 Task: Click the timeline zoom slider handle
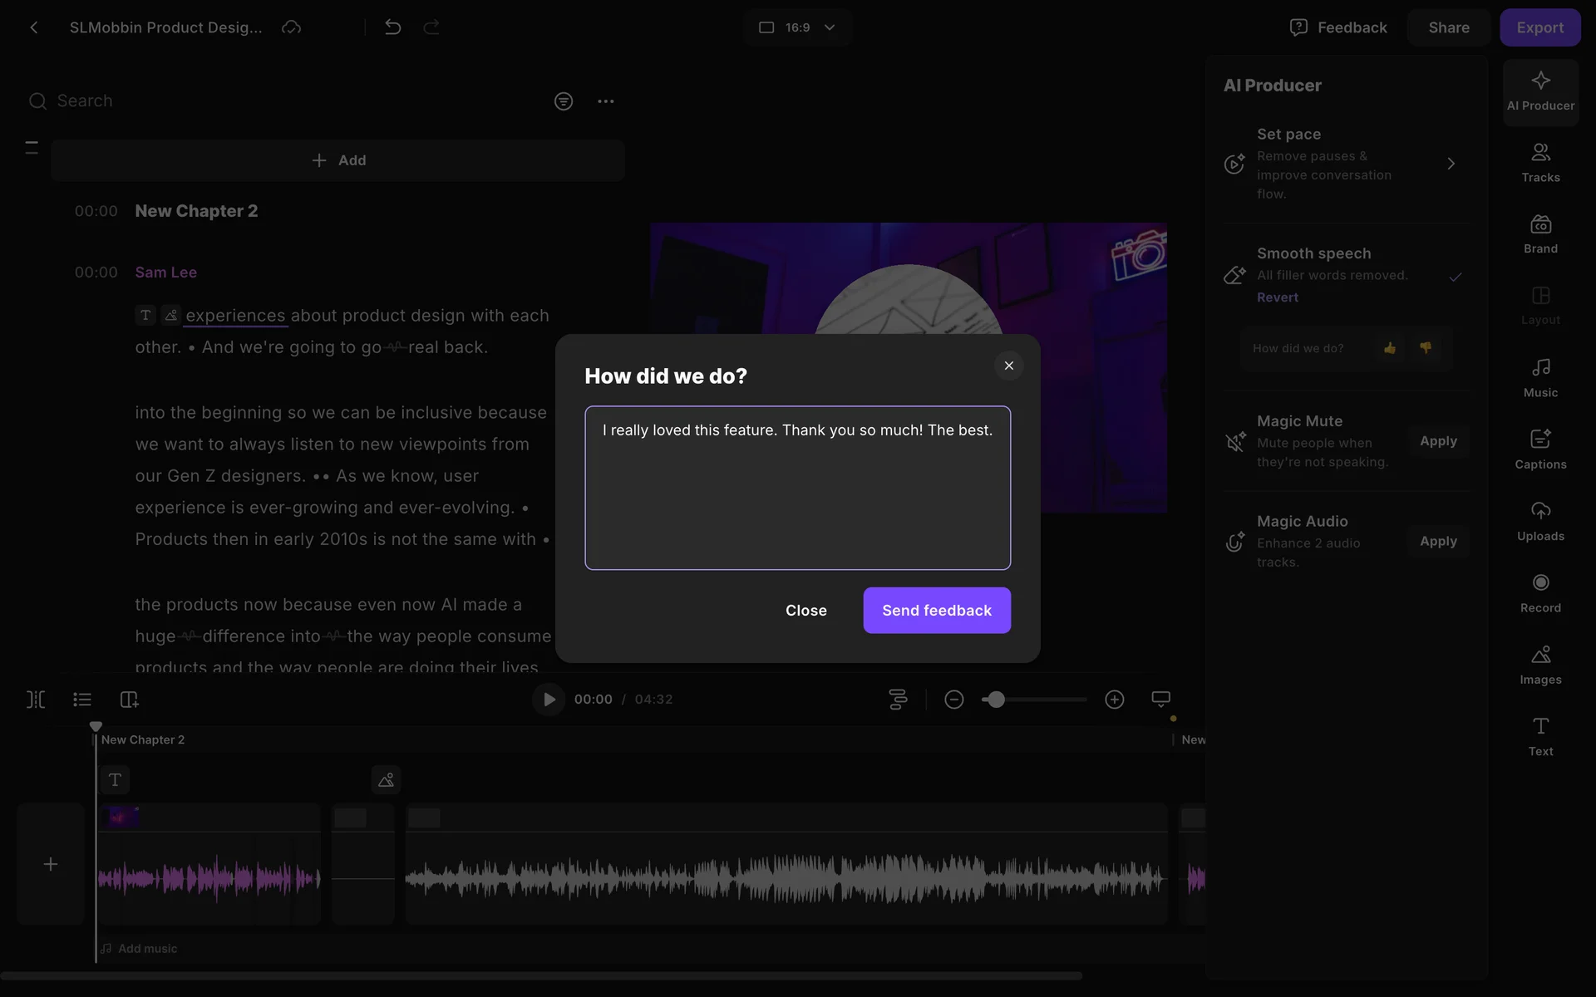point(996,700)
